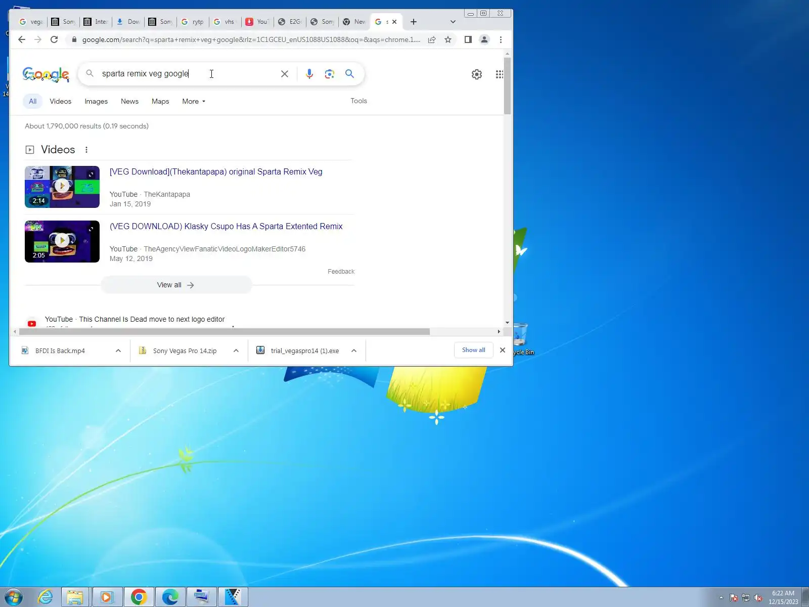The image size is (809, 607).
Task: Open Google search settings gear
Action: click(477, 74)
